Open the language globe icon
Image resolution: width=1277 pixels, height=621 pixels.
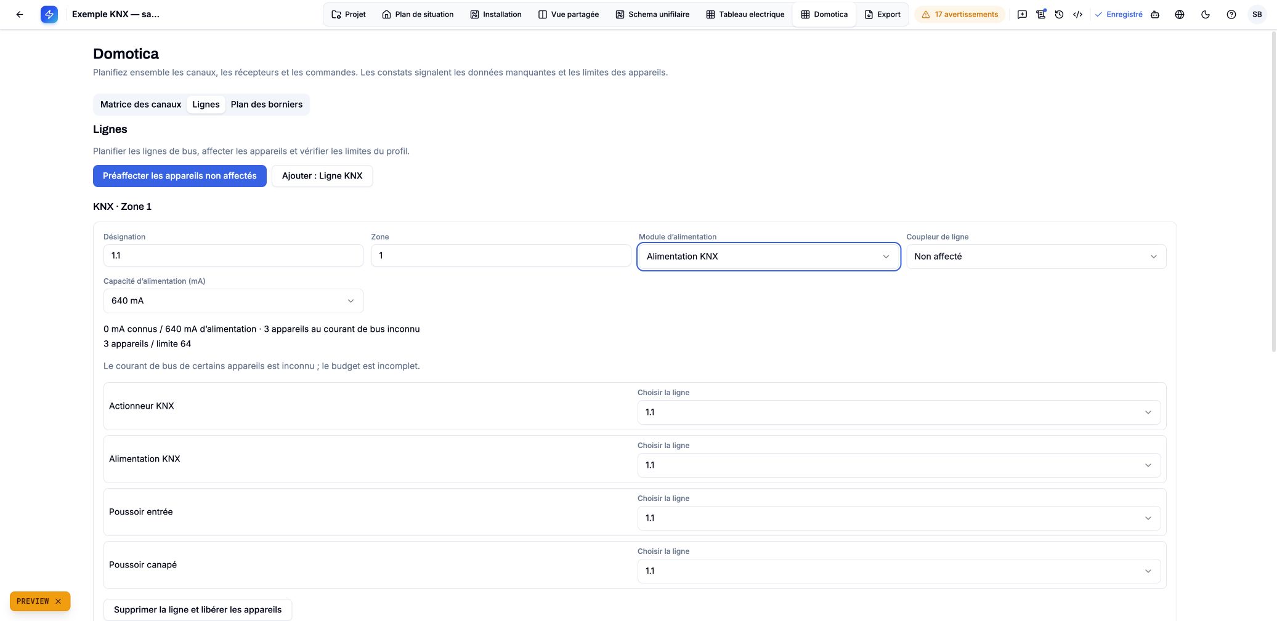(x=1180, y=14)
